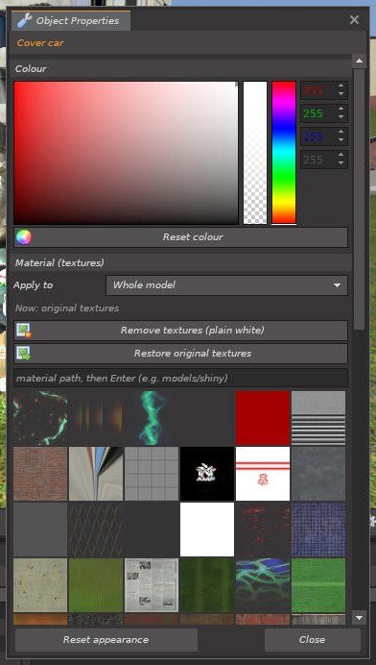The image size is (376, 665).
Task: Pick the newspaper texture thumbnail
Action: click(152, 585)
